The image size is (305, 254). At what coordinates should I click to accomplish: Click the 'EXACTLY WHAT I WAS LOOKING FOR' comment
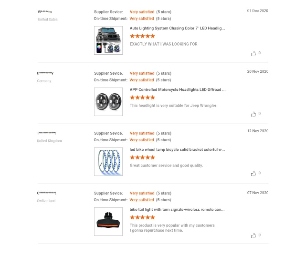(x=163, y=44)
